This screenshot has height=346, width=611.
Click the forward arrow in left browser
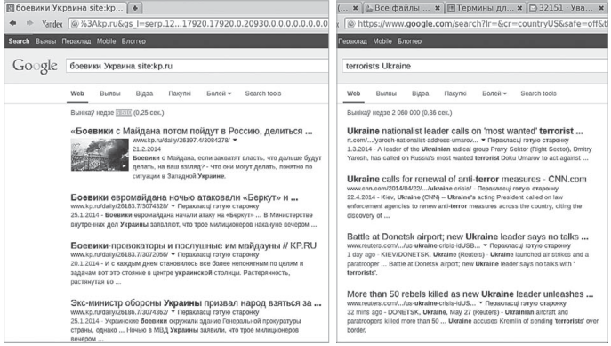point(30,24)
